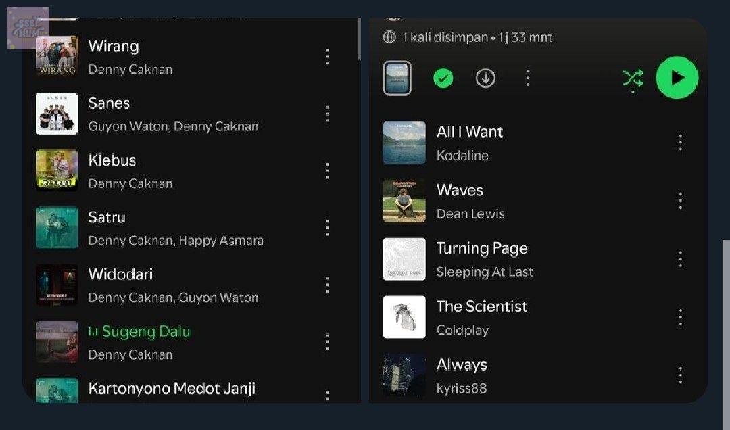Open more options for Waves

pyautogui.click(x=681, y=201)
